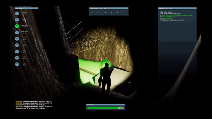Select the Maple Syrup cube icon
Viewport: 212px width, 119px height.
(x=17, y=32)
